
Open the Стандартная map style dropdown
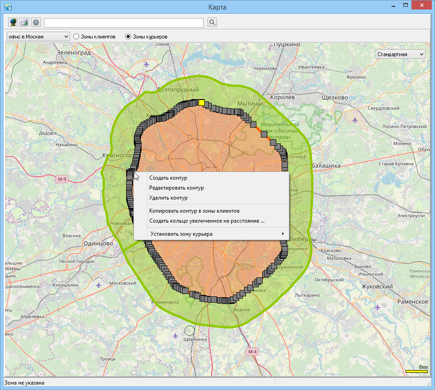400,54
